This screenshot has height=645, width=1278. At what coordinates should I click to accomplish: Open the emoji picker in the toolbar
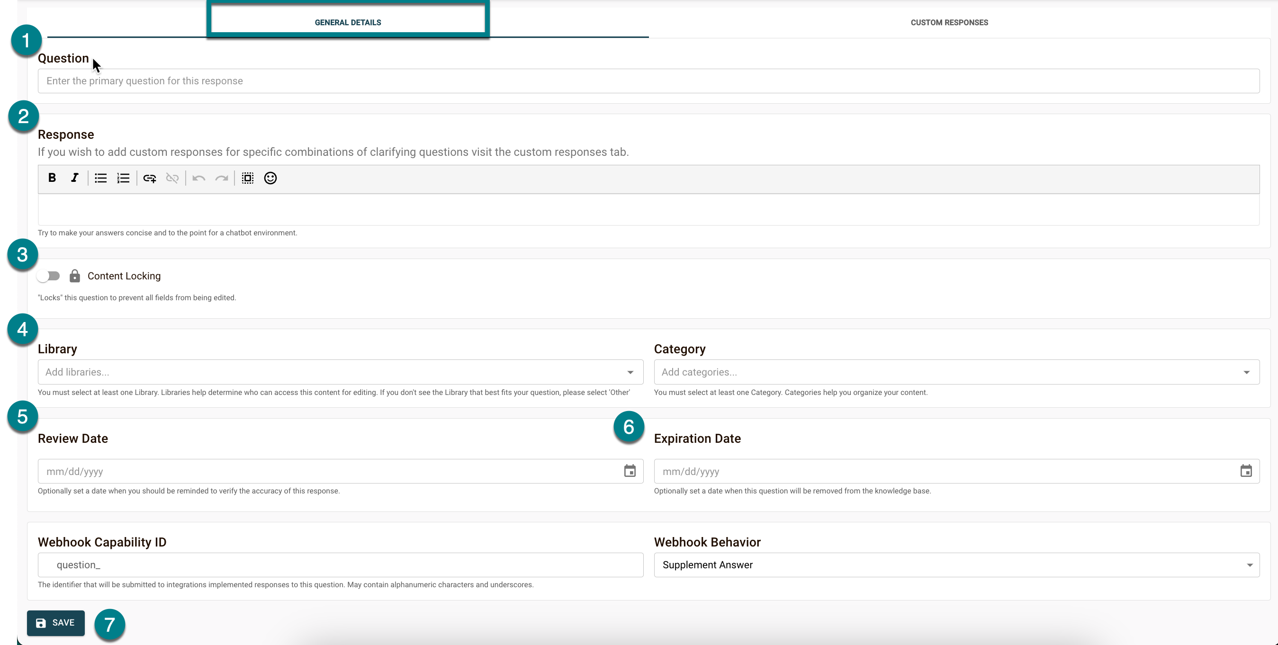click(x=270, y=178)
